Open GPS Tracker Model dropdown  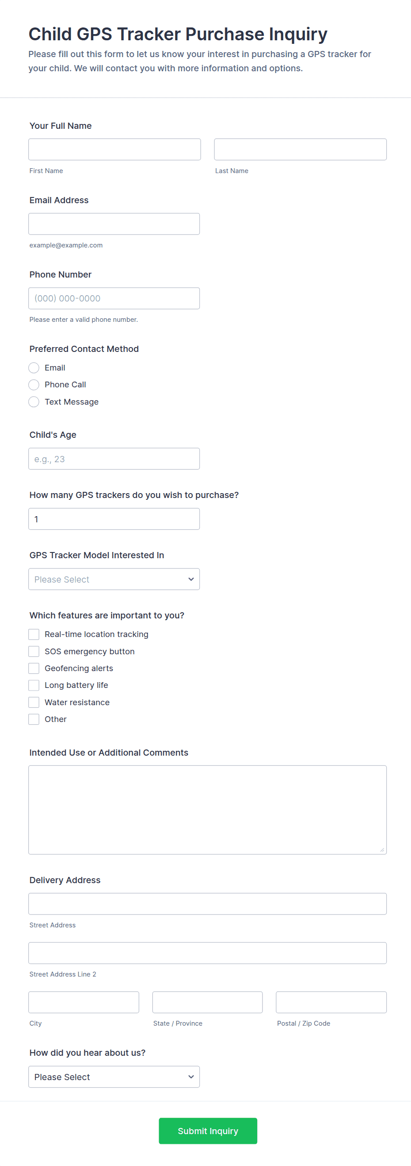tap(114, 579)
